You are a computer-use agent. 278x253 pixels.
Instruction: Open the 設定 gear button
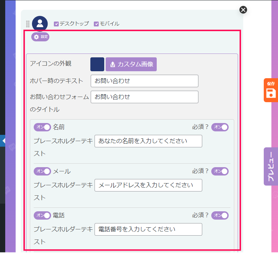click(40, 37)
